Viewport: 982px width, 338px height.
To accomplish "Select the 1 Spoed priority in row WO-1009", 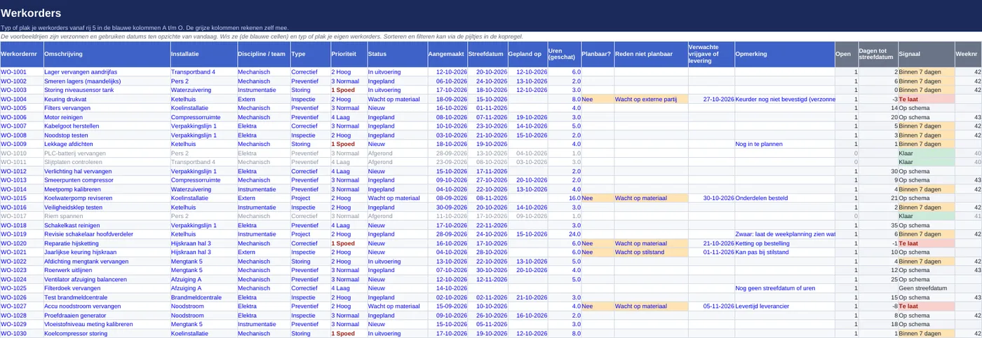I will point(348,144).
